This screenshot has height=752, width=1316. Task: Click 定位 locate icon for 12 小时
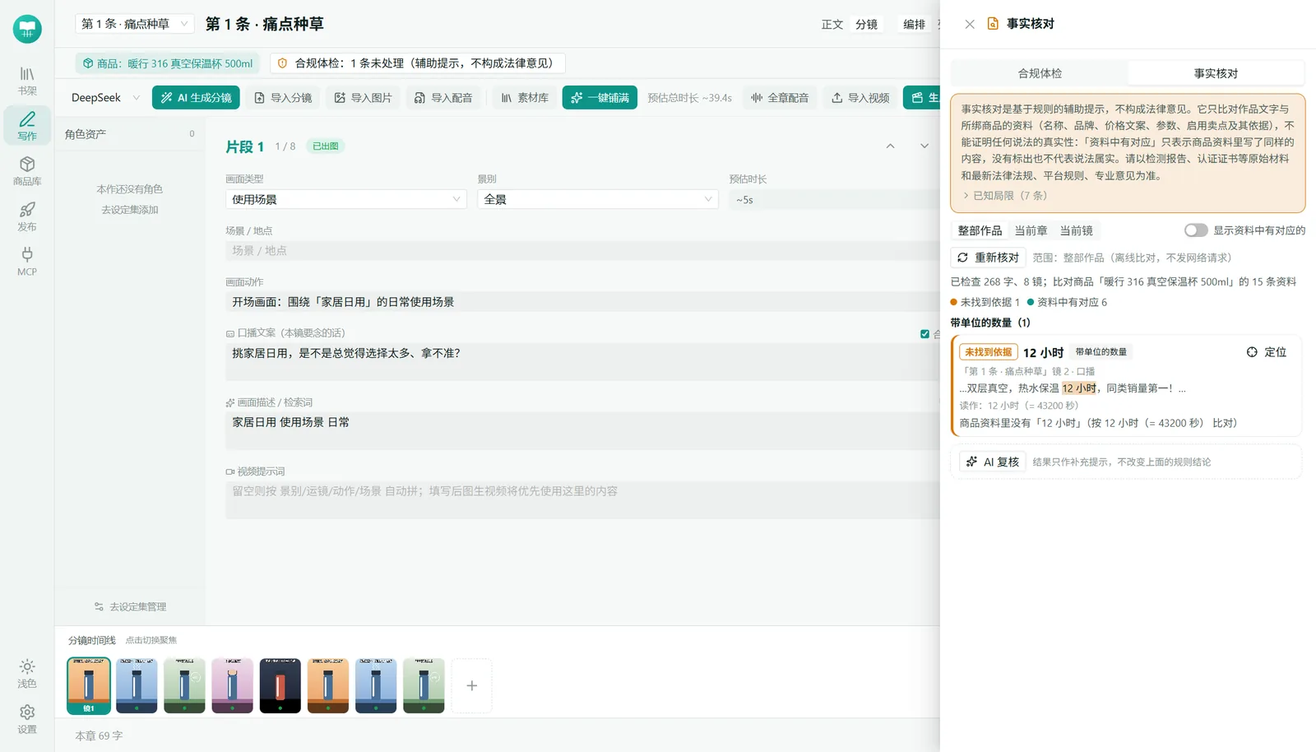tap(1267, 352)
